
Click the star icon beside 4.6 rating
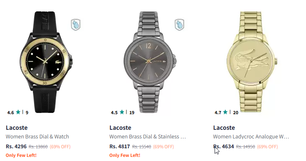click(x=18, y=112)
